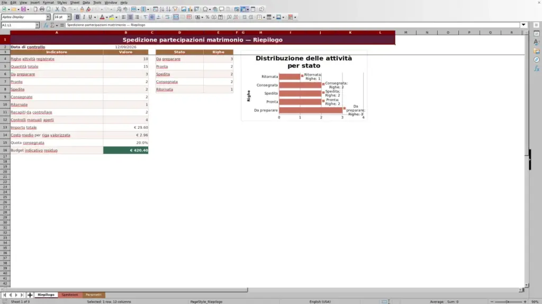Open the Function Wizard icon
The width and height of the screenshot is (542, 304).
point(46,25)
